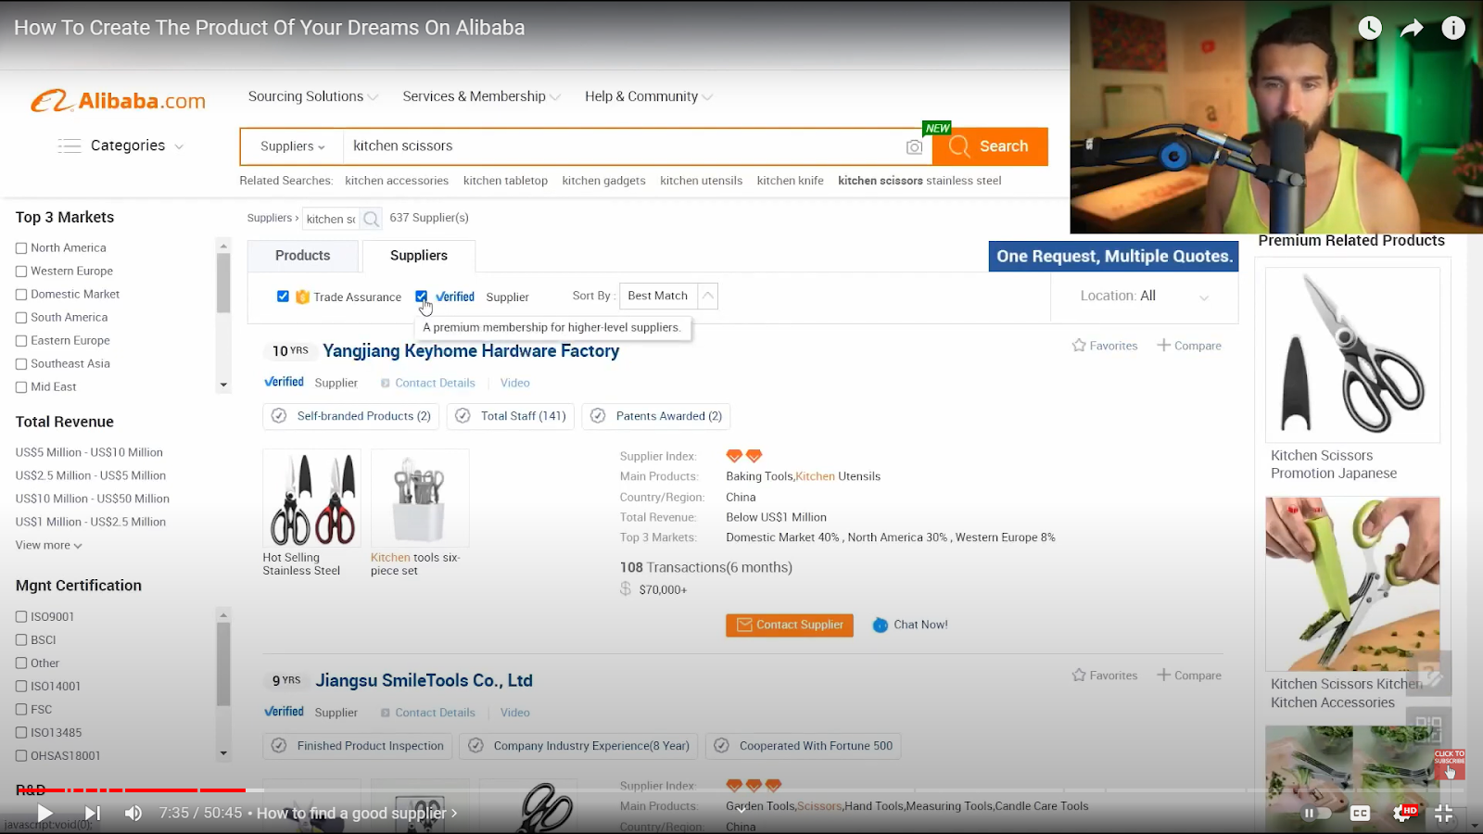
Task: Open image search camera icon in search bar
Action: 914,146
